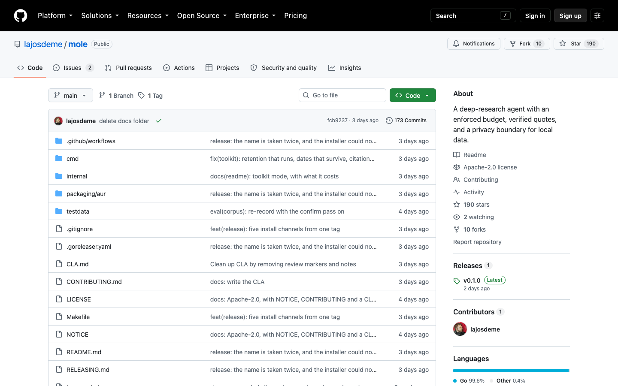Expand the Platform menu
Screen dimensions: 618x386
(55, 15)
